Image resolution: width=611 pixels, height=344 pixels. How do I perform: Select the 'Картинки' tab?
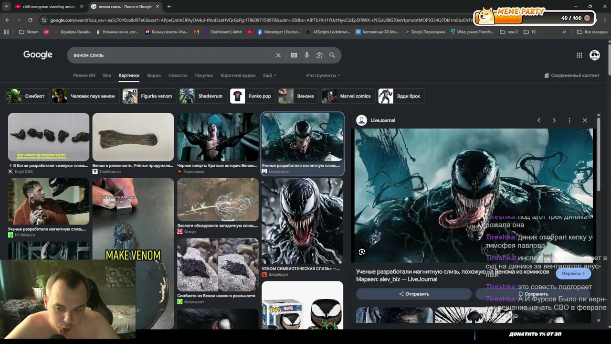click(x=129, y=75)
